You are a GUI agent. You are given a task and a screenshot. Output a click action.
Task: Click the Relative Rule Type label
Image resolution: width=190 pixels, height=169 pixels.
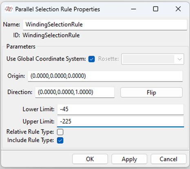[30, 132]
